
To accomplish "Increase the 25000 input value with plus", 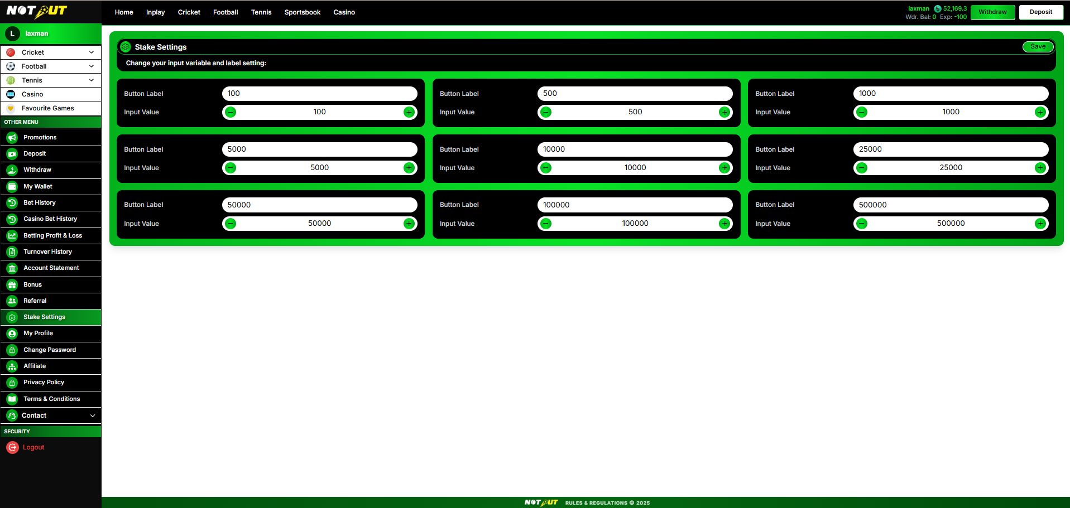I will 1040,168.
